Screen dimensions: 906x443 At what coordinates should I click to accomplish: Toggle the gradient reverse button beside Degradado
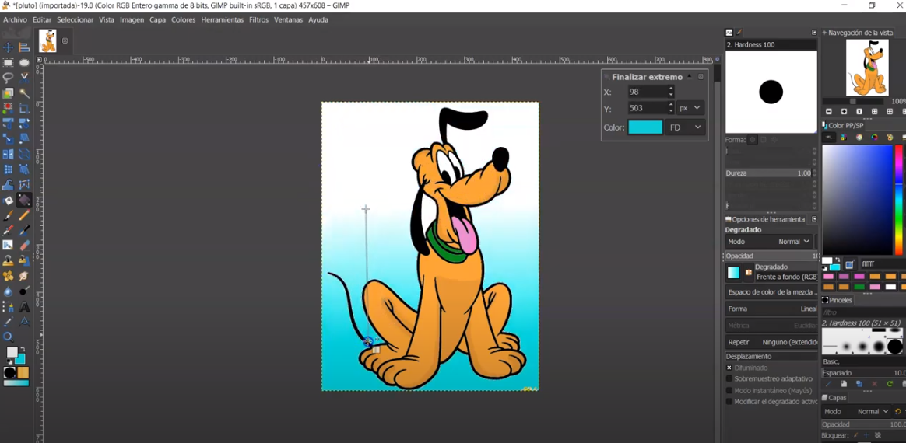click(749, 272)
